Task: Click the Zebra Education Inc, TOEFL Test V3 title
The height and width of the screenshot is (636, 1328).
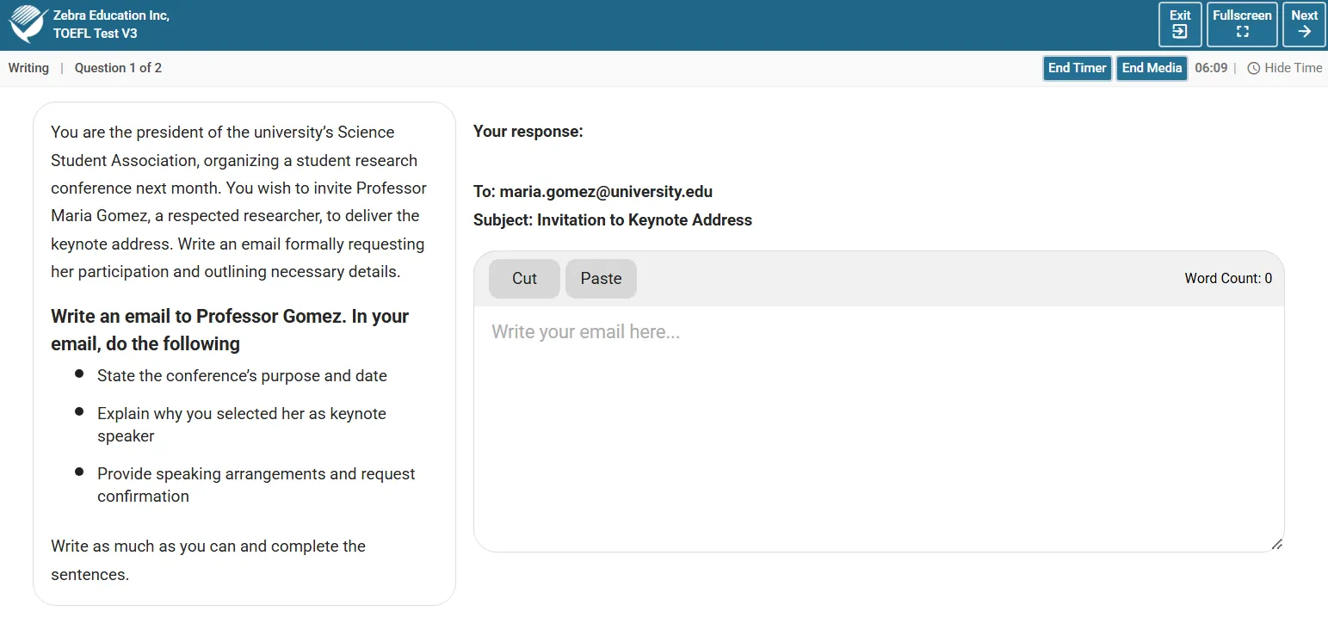Action: (111, 24)
